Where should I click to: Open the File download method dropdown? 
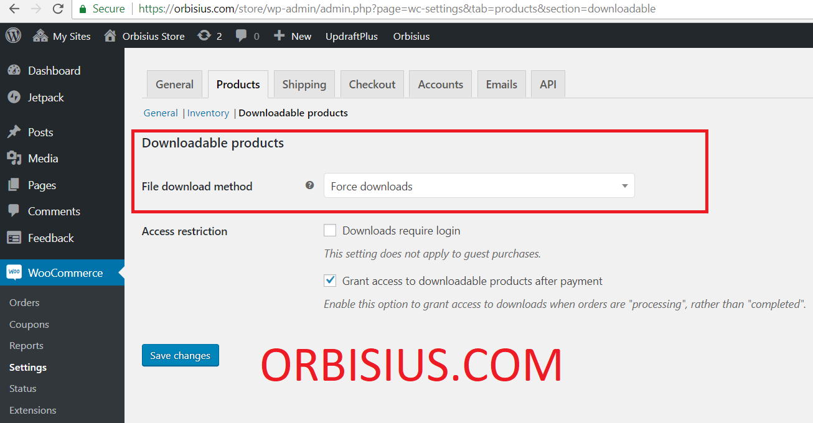(x=479, y=186)
